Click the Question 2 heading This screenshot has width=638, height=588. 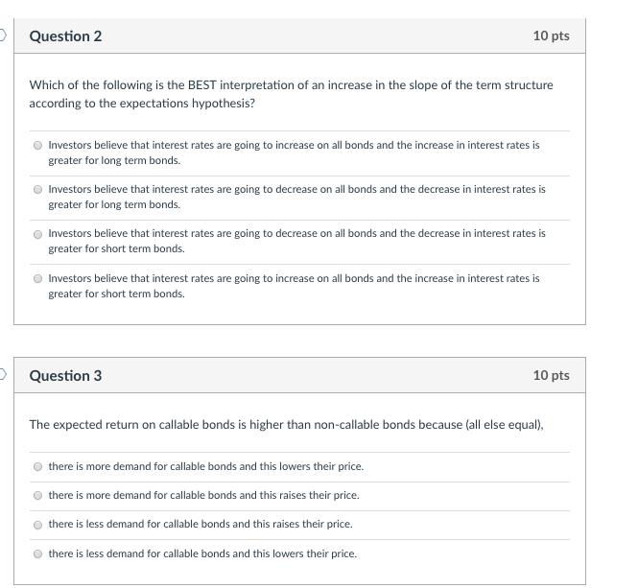(x=65, y=36)
